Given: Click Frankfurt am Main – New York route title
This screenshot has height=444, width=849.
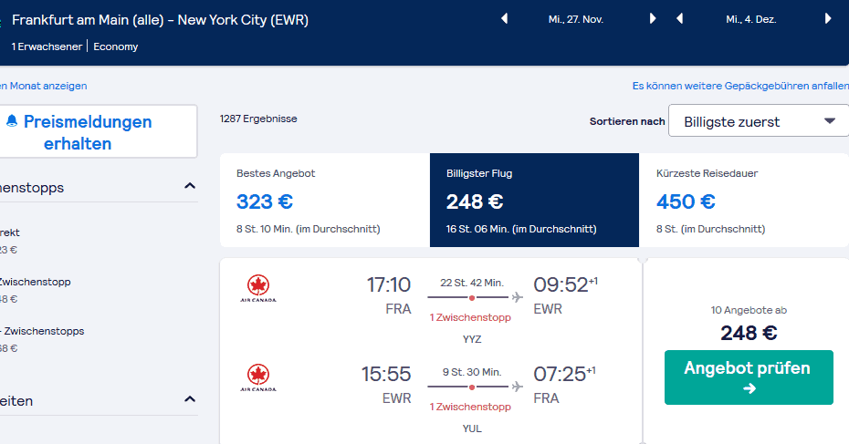Looking at the screenshot, I should point(161,20).
